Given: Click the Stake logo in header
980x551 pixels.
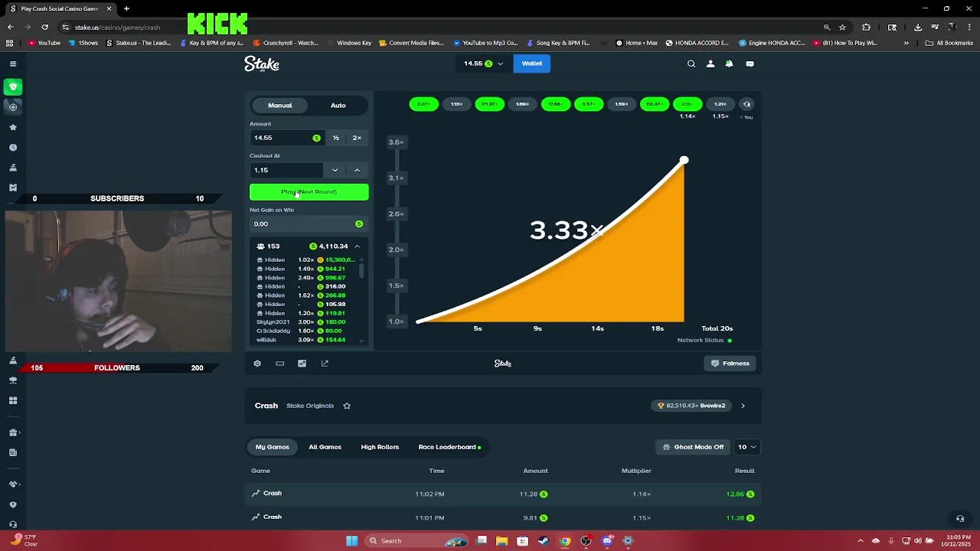Looking at the screenshot, I should (x=262, y=64).
